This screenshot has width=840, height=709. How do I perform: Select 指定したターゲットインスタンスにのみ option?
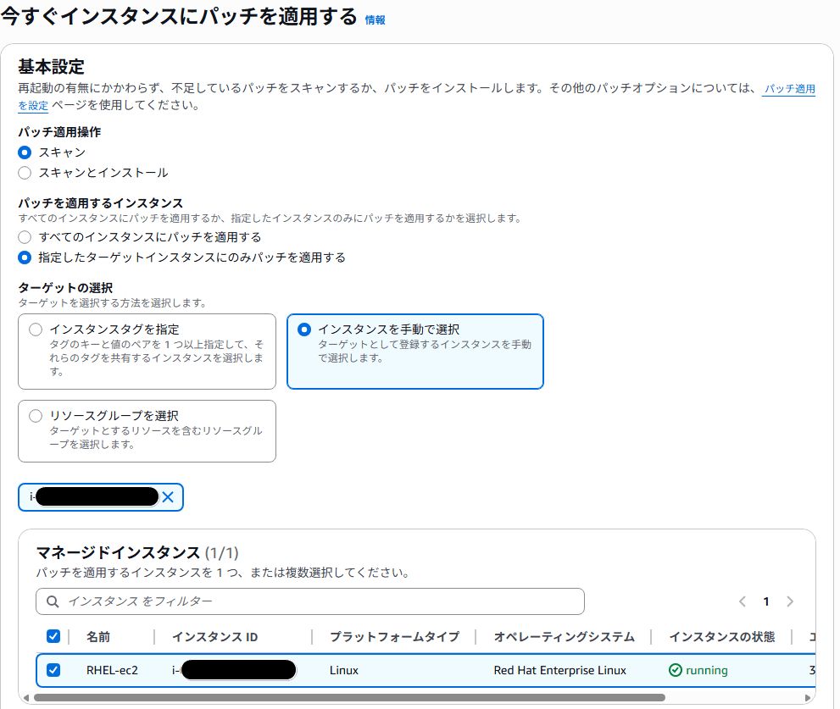tap(25, 258)
